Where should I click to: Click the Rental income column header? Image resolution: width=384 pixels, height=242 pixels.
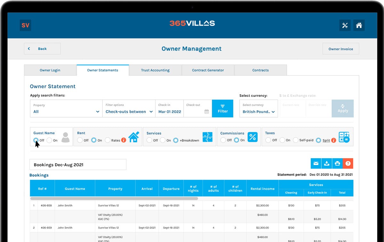[262, 189]
